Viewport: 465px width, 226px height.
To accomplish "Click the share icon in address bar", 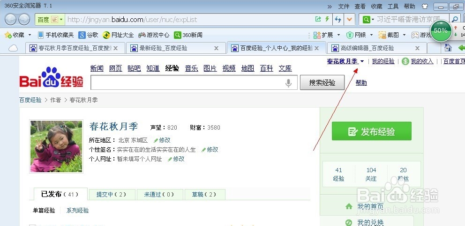I will (x=318, y=19).
